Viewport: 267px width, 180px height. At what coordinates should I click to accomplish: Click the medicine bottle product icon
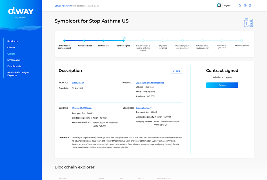tap(248, 23)
